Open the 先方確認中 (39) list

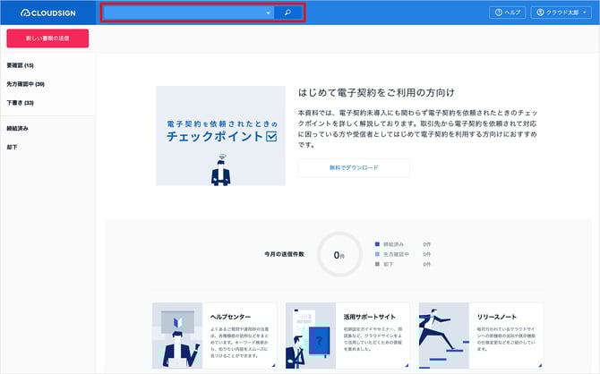(26, 84)
